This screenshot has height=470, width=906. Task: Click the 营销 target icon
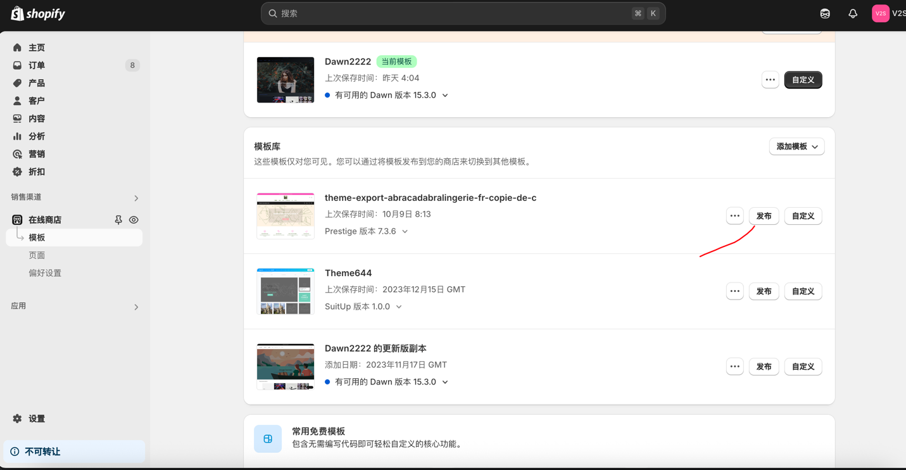point(17,154)
